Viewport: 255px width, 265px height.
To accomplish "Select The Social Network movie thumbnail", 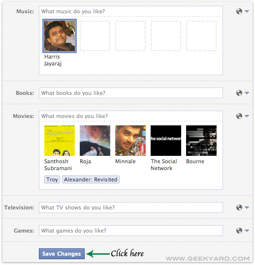I will point(166,141).
